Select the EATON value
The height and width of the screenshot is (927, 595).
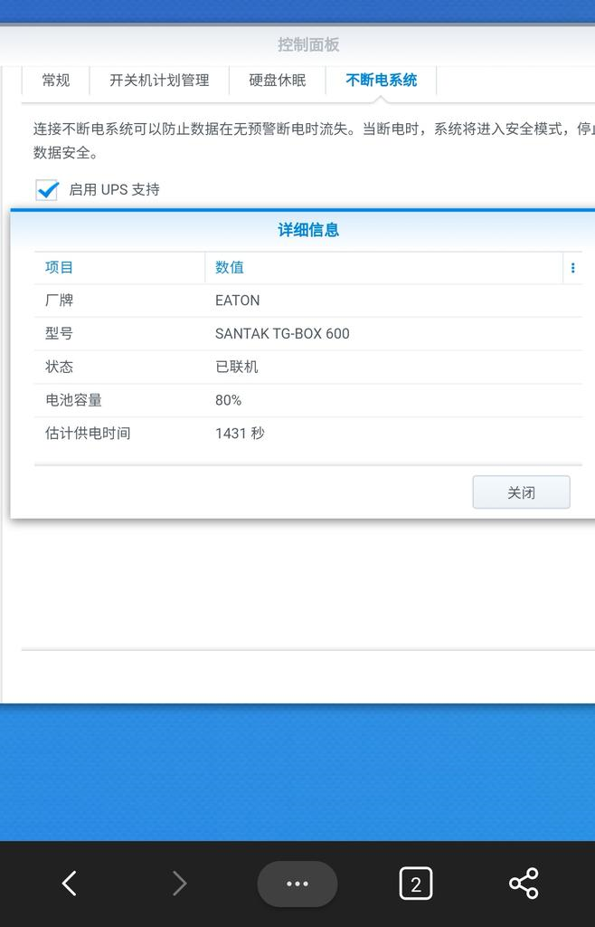click(x=237, y=301)
